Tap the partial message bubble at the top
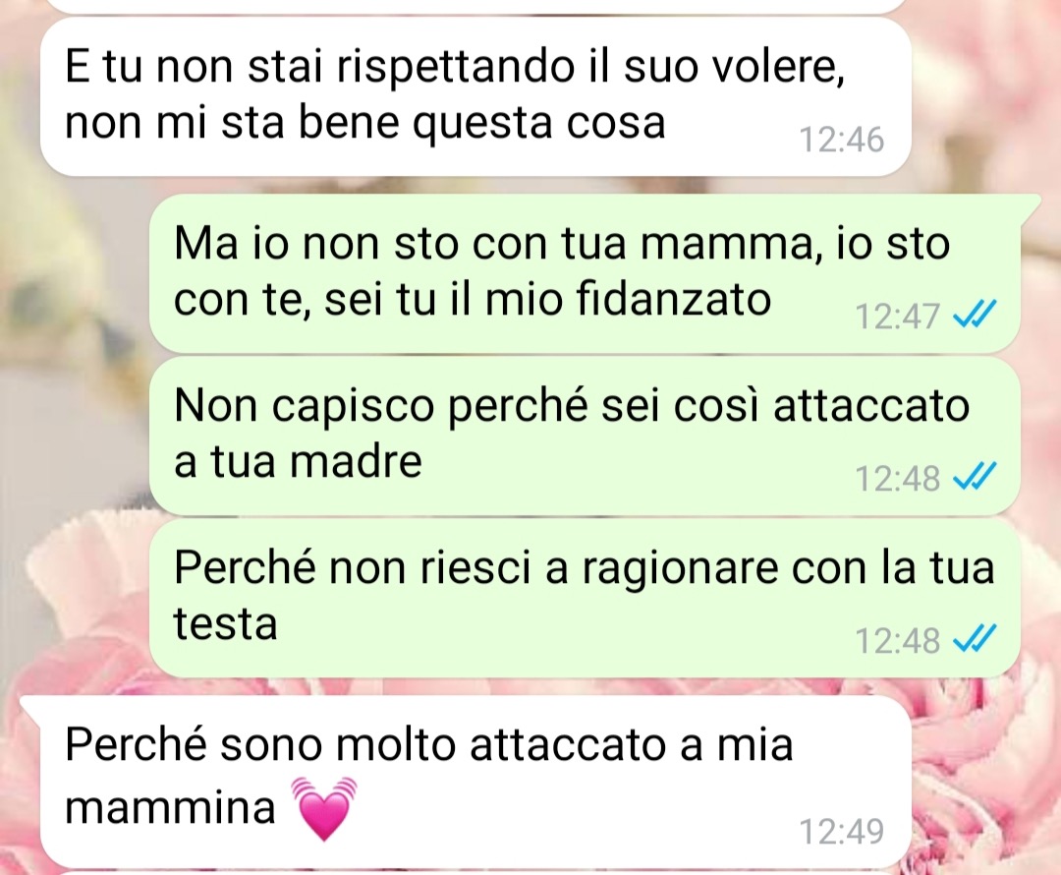This screenshot has height=875, width=1061. pos(475,6)
